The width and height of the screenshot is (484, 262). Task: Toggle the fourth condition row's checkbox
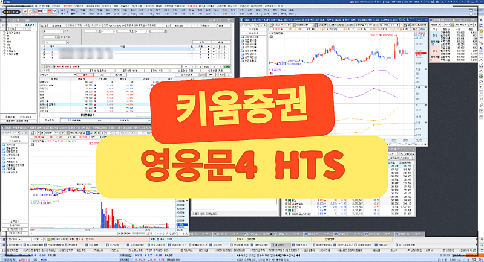tap(44, 57)
